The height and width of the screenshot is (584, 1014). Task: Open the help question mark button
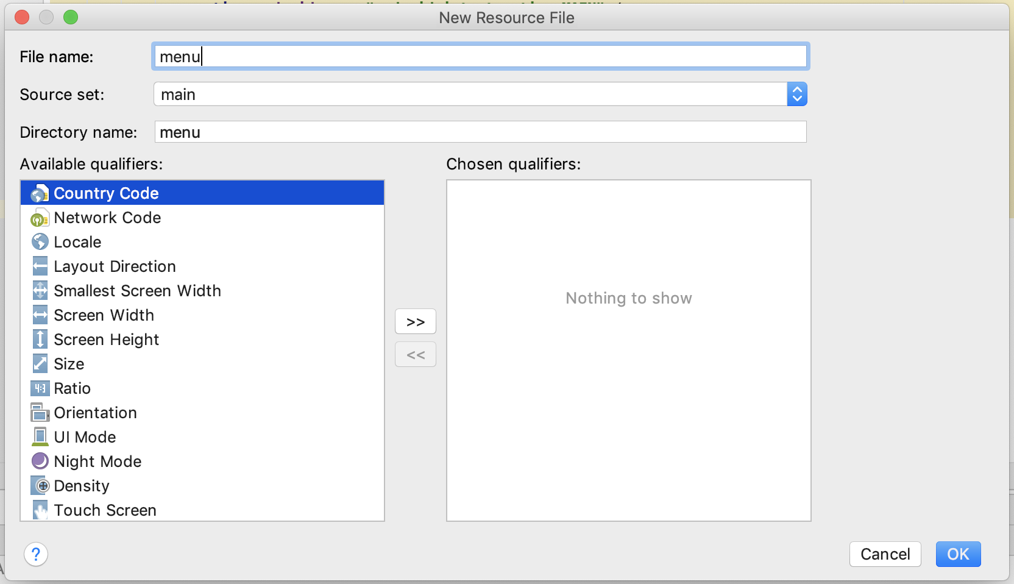click(x=36, y=554)
